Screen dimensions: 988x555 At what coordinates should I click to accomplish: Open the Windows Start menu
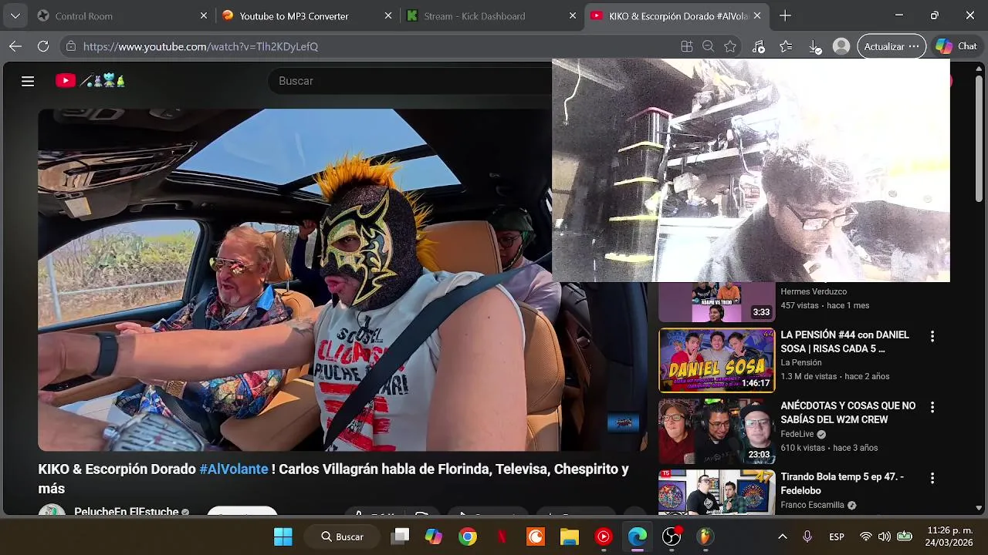[283, 536]
